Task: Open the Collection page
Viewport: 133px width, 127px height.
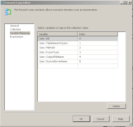Action: click(x=15, y=30)
